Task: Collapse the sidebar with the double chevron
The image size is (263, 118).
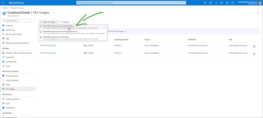Action: pyautogui.click(x=33, y=20)
